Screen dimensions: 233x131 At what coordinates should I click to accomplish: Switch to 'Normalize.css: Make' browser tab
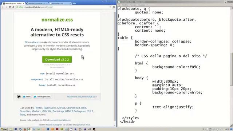click(13, 3)
